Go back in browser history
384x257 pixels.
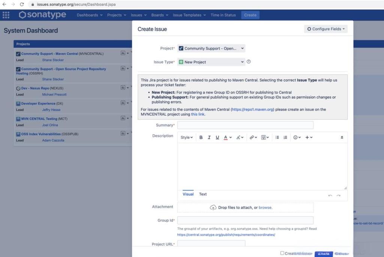4,4
